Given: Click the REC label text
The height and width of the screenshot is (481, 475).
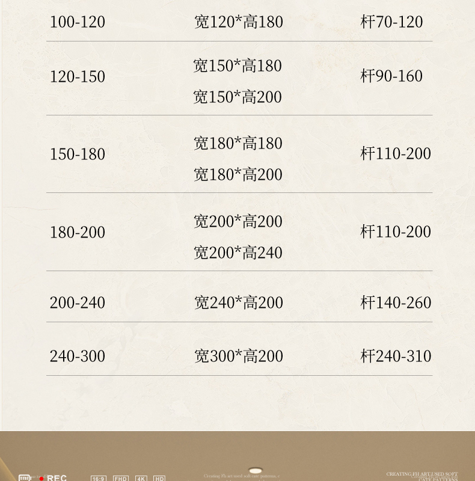Looking at the screenshot, I should pyautogui.click(x=57, y=478).
